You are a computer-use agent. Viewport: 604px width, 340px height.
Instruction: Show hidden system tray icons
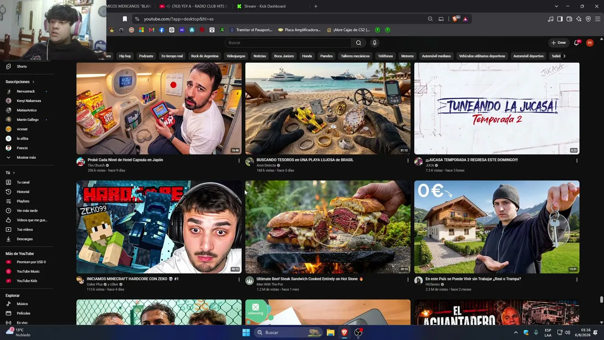[x=516, y=332]
